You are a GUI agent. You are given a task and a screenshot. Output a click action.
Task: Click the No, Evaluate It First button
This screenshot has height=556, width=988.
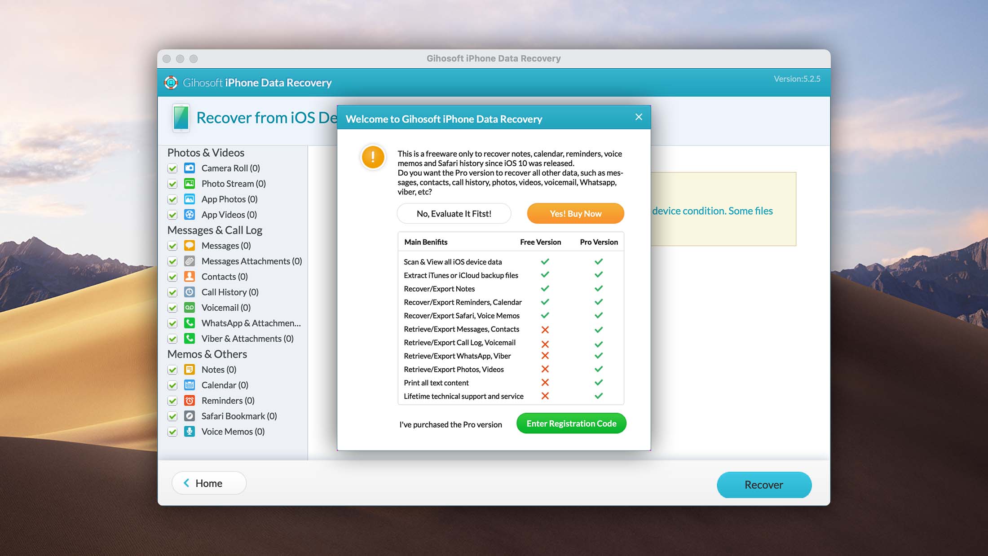pyautogui.click(x=454, y=214)
